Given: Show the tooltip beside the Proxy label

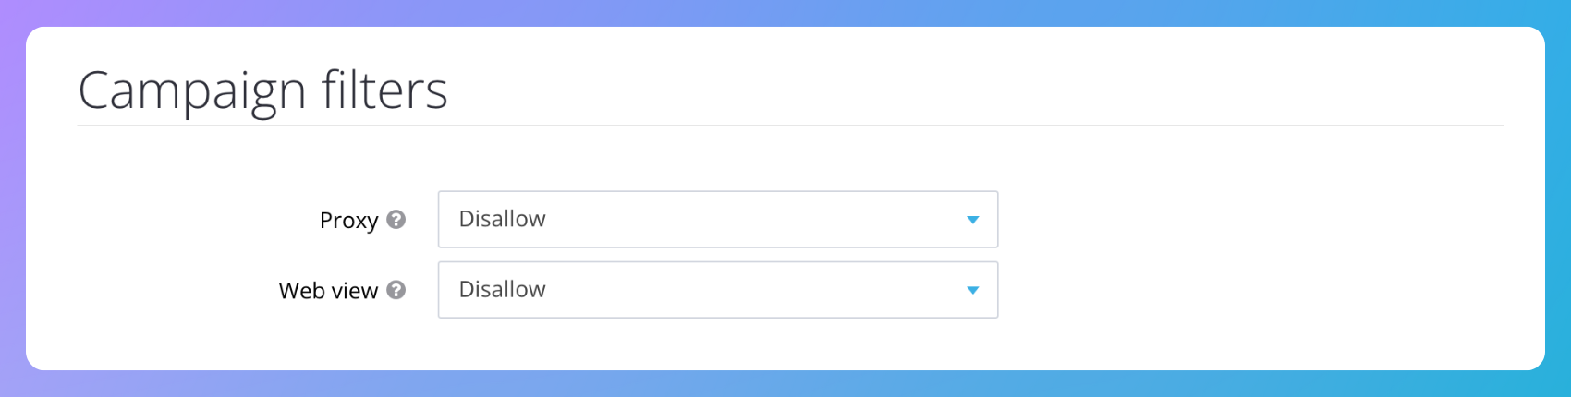Looking at the screenshot, I should pyautogui.click(x=396, y=220).
